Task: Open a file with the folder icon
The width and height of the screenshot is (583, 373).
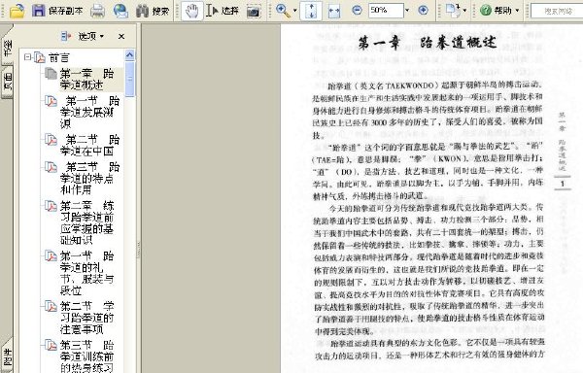Action: (17, 11)
